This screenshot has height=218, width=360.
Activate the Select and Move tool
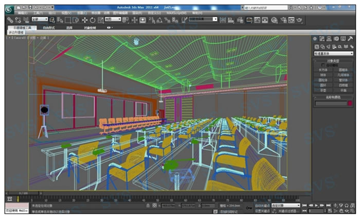pos(84,20)
